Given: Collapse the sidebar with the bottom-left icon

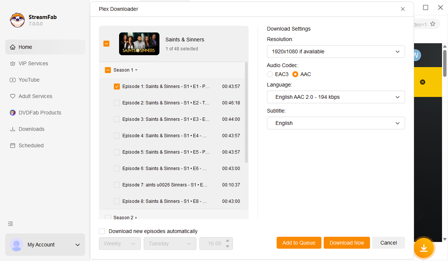Looking at the screenshot, I should pyautogui.click(x=10, y=224).
